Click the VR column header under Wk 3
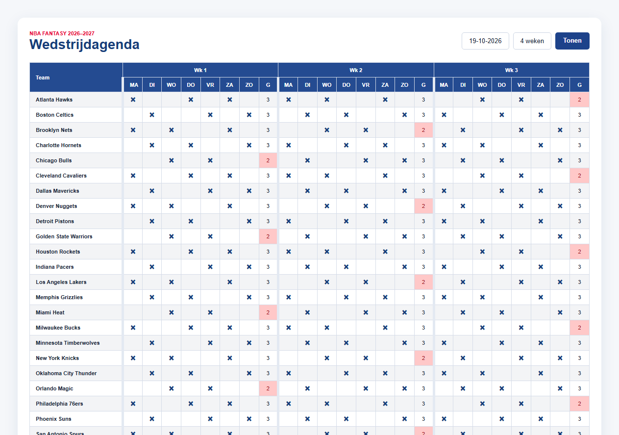Image resolution: width=619 pixels, height=435 pixels. (x=521, y=85)
